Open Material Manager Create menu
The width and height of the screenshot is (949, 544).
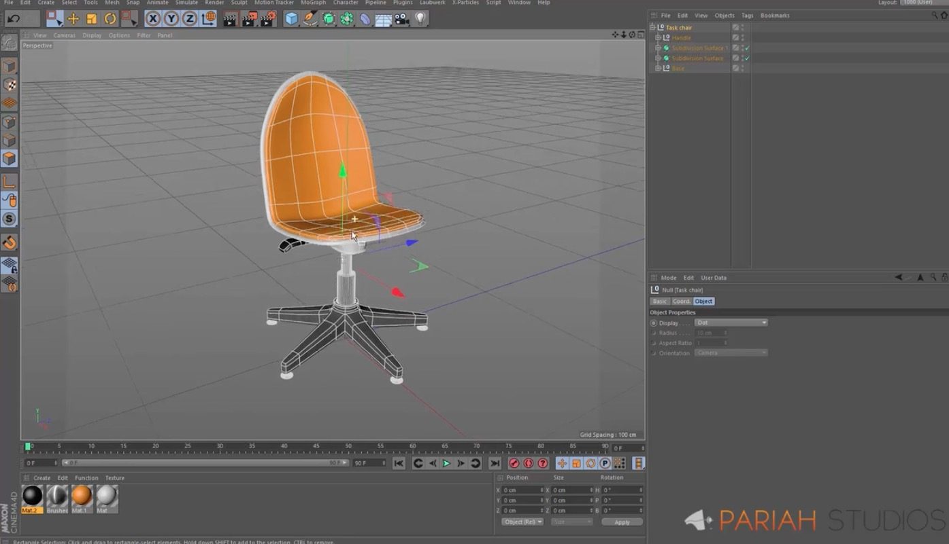pos(42,478)
